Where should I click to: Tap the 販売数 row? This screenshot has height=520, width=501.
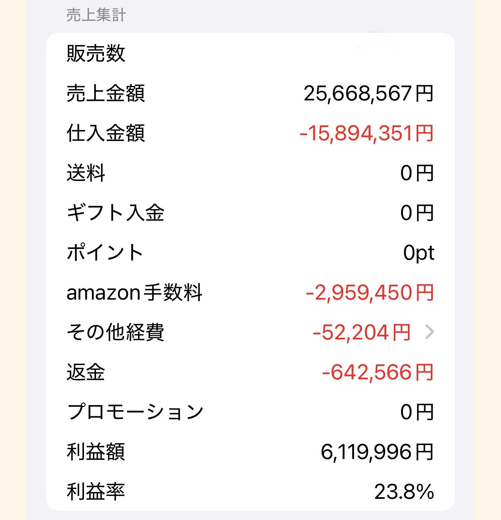pos(250,54)
